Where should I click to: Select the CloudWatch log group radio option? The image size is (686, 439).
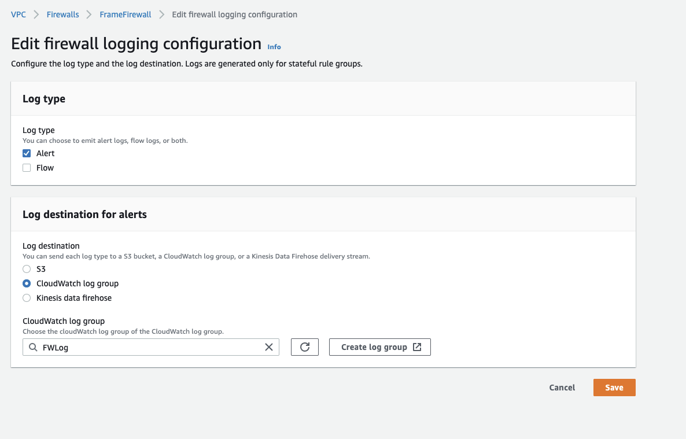pyautogui.click(x=27, y=283)
